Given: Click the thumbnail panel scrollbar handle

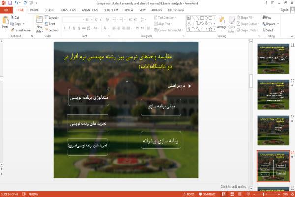Looking at the screenshot, I should click(x=251, y=81).
